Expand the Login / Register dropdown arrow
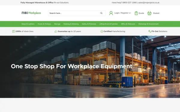This screenshot has width=180, height=112. 130,13
